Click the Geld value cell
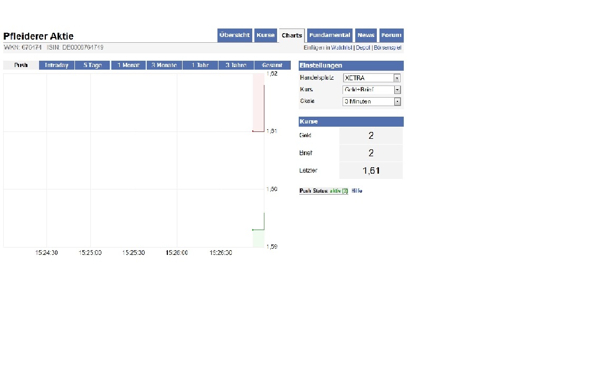608x389 pixels. pyautogui.click(x=371, y=135)
